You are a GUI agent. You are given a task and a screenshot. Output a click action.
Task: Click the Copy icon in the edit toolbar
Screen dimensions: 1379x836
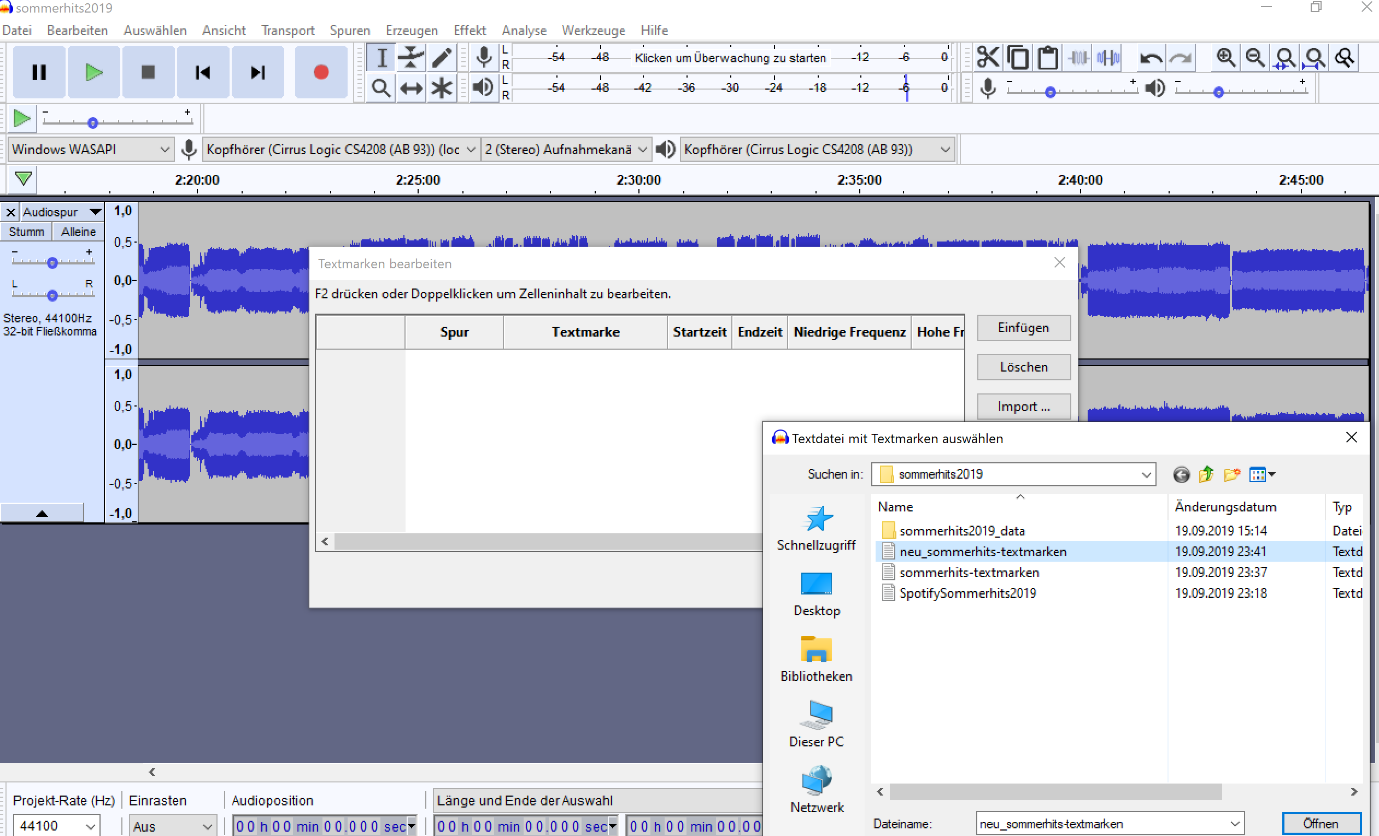(x=1018, y=57)
